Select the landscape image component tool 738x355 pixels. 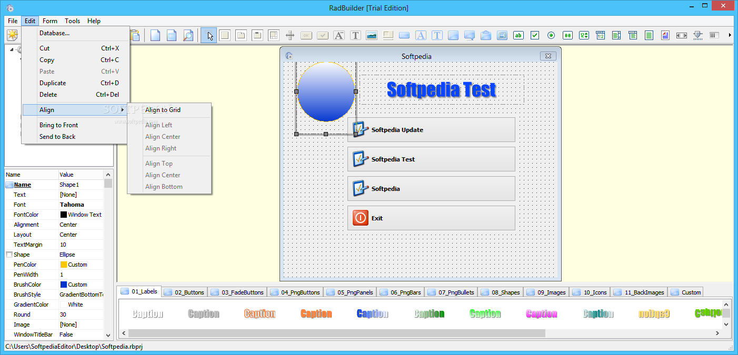tap(372, 35)
